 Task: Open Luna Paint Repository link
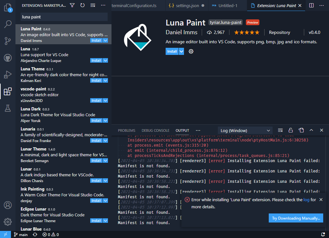pyautogui.click(x=279, y=32)
